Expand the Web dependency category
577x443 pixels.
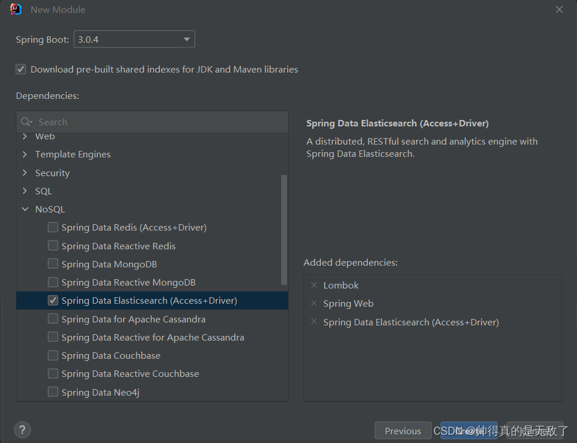pos(25,136)
